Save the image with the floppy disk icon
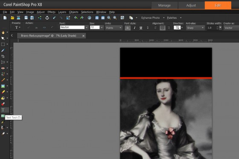 coord(26,17)
